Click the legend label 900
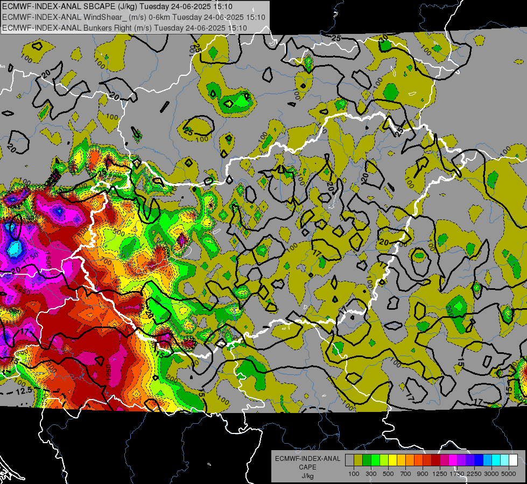Viewport: 527px width, 484px height. pos(423,474)
